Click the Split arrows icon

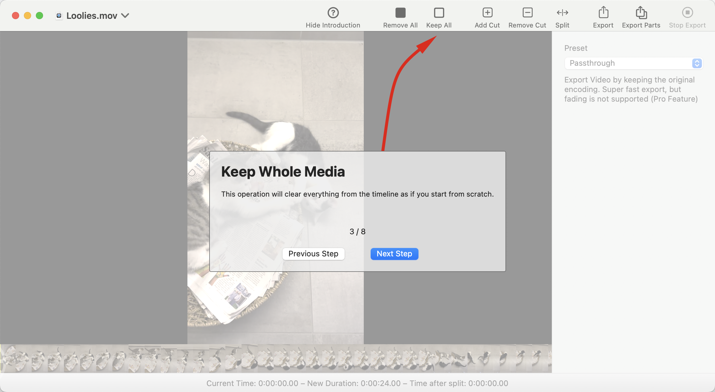[x=562, y=13]
